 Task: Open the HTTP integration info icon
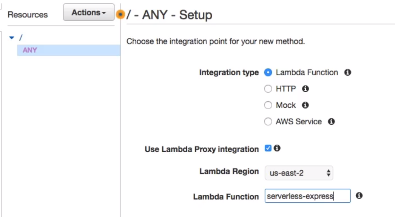pyautogui.click(x=306, y=89)
